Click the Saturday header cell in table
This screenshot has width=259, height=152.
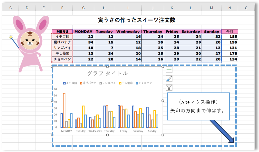[191, 32]
